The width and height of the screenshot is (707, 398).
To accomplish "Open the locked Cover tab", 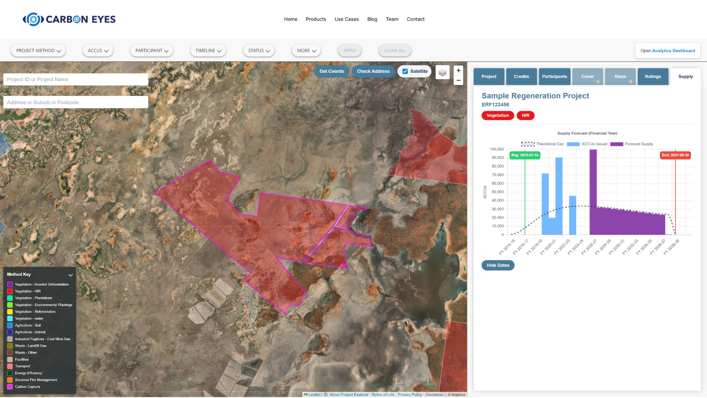I will [588, 77].
